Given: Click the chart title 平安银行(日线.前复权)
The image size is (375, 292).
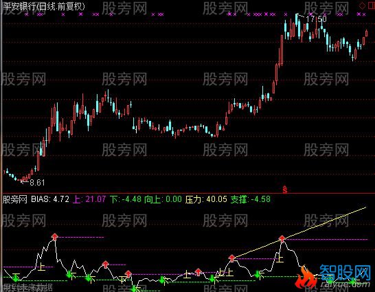Looking at the screenshot, I should (x=43, y=6).
